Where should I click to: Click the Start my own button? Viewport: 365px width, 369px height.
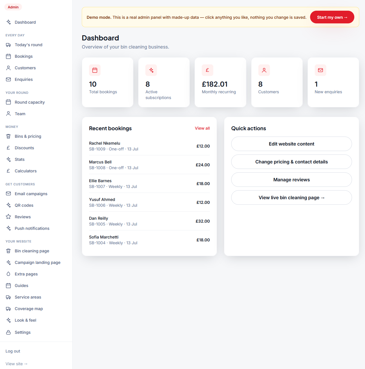tap(332, 17)
